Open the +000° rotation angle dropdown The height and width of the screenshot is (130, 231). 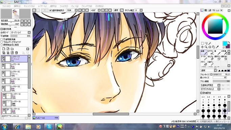[99, 10]
